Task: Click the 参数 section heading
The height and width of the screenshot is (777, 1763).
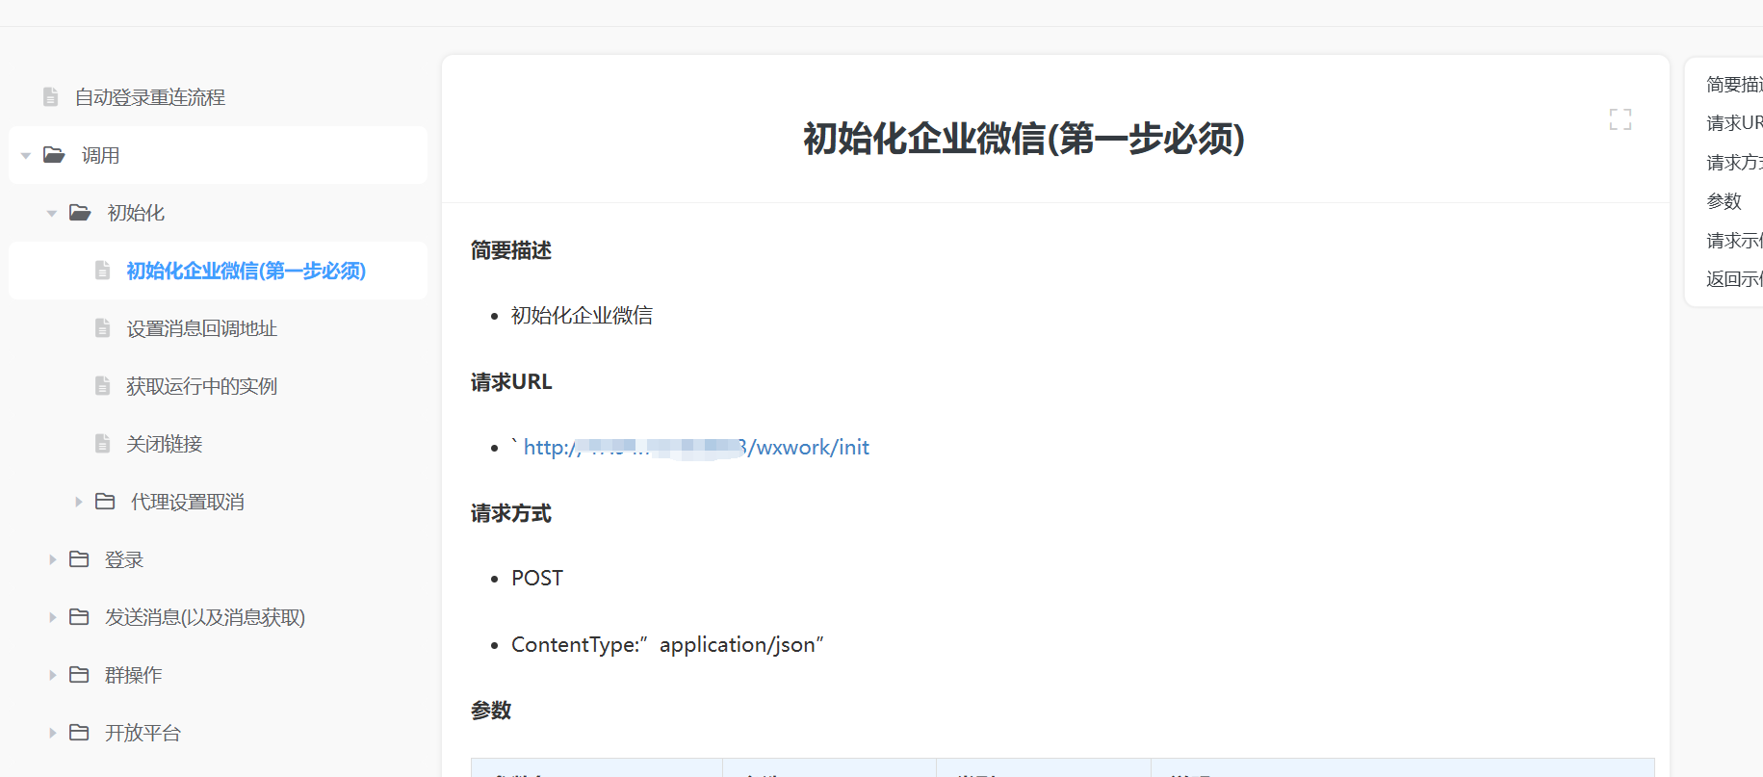Action: 491,711
